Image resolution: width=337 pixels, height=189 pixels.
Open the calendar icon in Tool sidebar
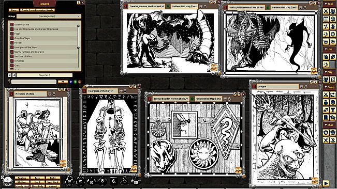pos(326,19)
